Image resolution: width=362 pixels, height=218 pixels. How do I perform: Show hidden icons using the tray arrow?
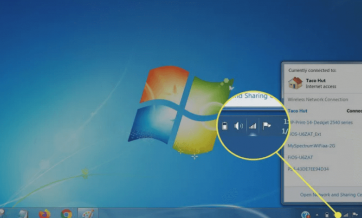[x=317, y=215]
